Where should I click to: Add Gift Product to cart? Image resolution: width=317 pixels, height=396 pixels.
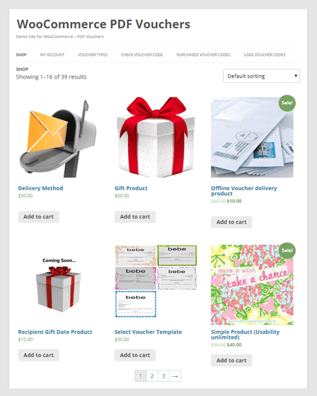click(135, 216)
